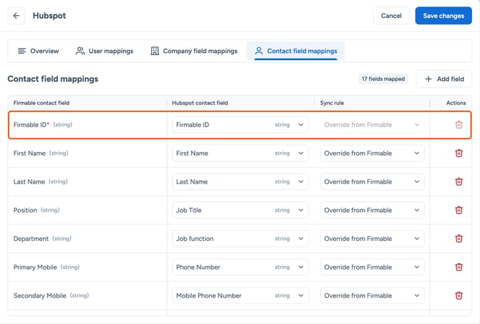This screenshot has width=480, height=324.
Task: Delete the Position mapping row
Action: pos(459,210)
